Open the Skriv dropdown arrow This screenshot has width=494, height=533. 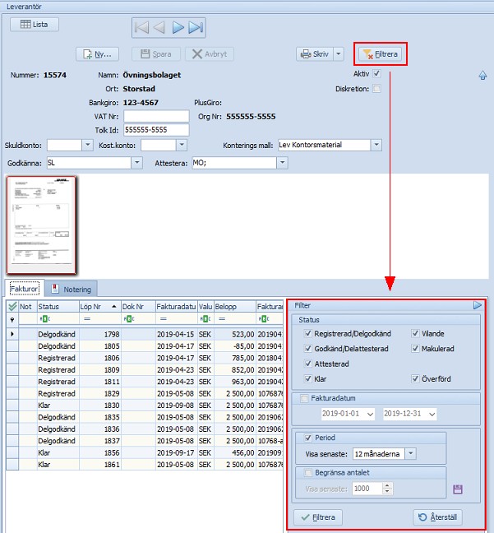click(339, 54)
